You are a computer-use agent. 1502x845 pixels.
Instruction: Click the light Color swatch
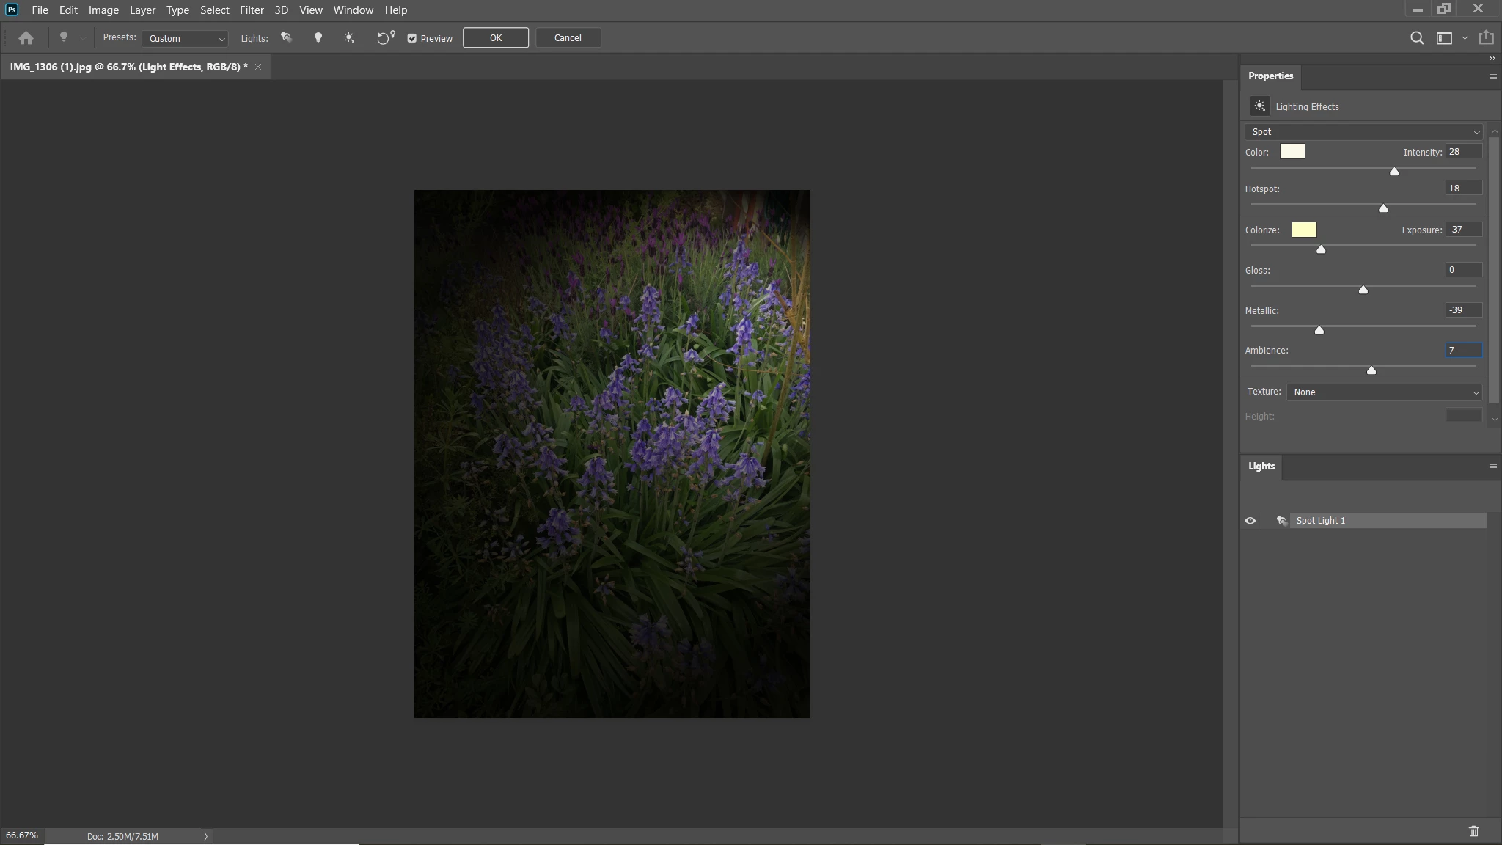pos(1292,152)
